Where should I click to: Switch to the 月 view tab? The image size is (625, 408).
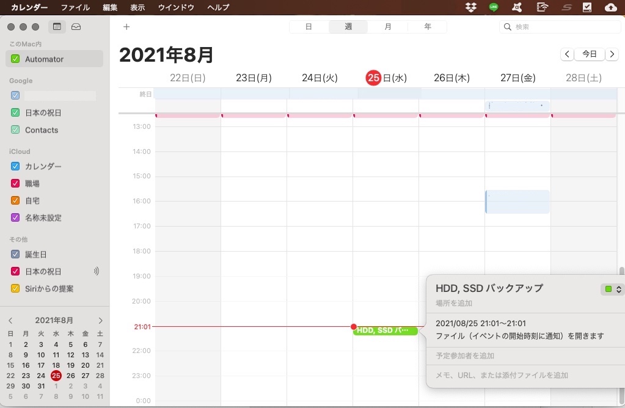coord(387,26)
